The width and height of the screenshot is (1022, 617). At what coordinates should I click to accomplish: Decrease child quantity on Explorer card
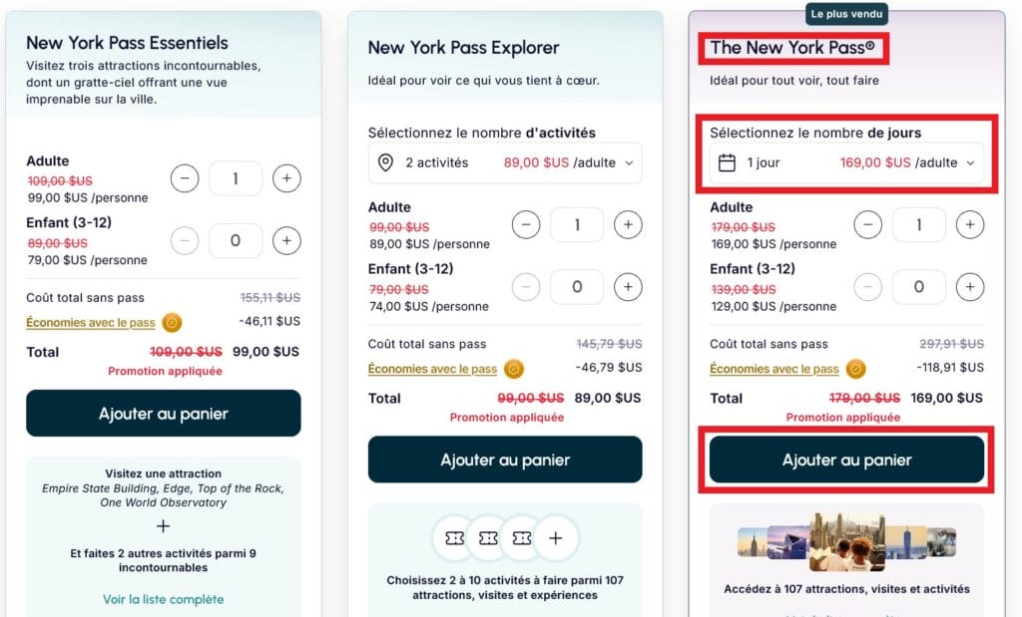[526, 287]
